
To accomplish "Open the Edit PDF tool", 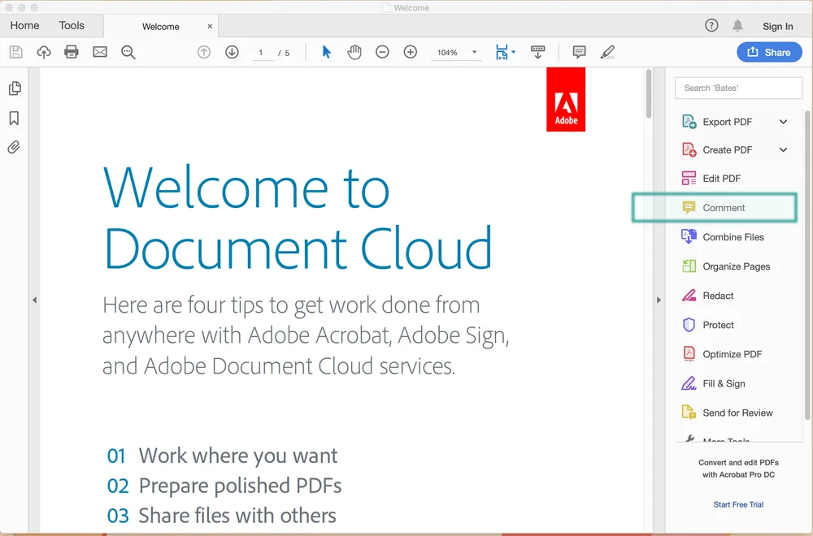I will (x=726, y=178).
